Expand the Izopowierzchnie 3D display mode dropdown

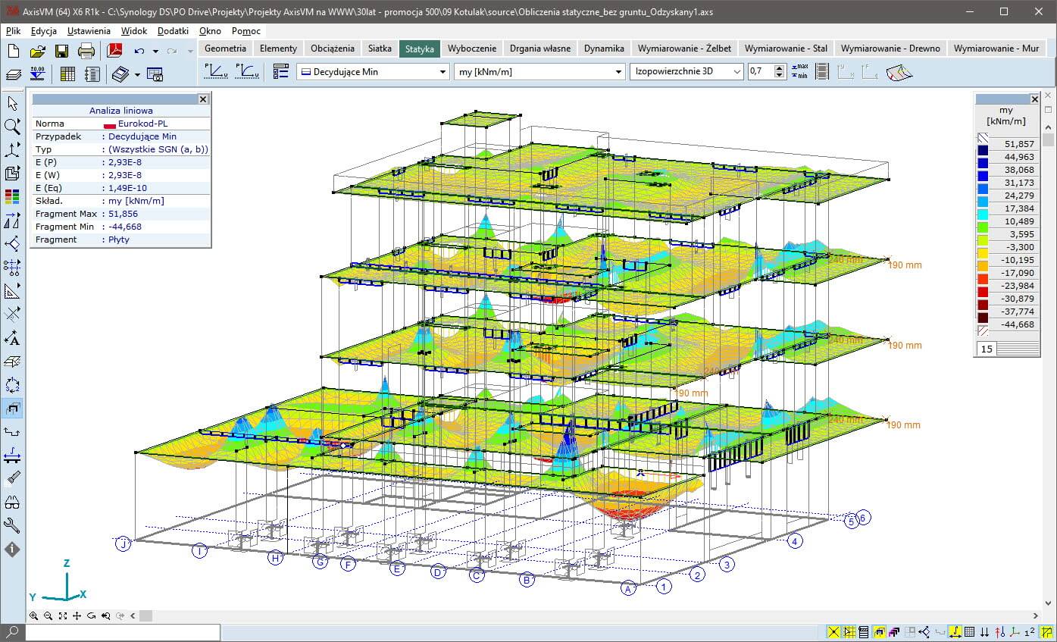coord(736,71)
